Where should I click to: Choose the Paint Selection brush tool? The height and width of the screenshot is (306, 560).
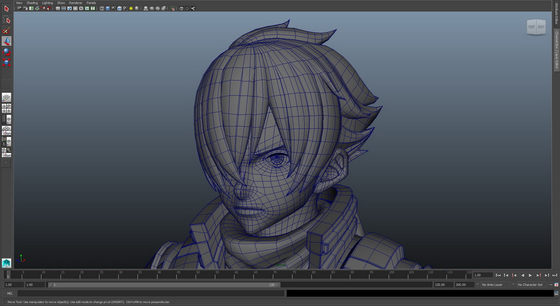6,31
